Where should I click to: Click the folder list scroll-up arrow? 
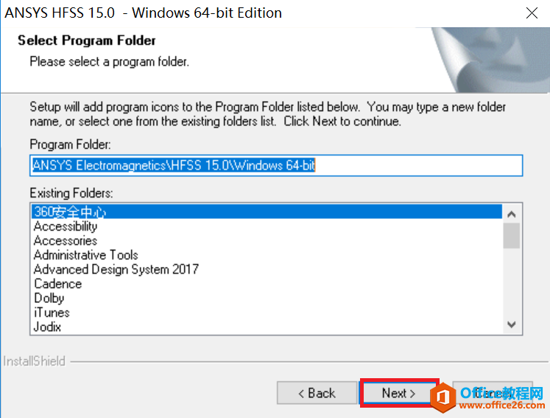(x=512, y=214)
